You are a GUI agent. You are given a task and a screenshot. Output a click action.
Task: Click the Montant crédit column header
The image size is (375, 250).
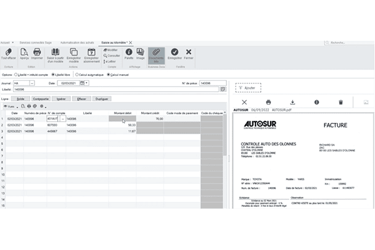(x=150, y=113)
